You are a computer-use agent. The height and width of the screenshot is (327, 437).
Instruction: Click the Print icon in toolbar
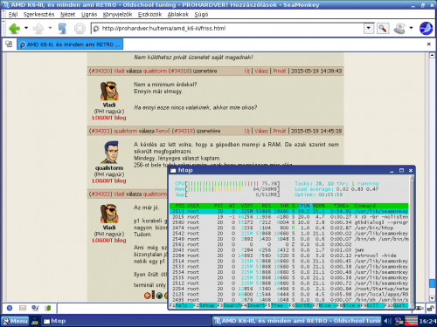coord(399,29)
